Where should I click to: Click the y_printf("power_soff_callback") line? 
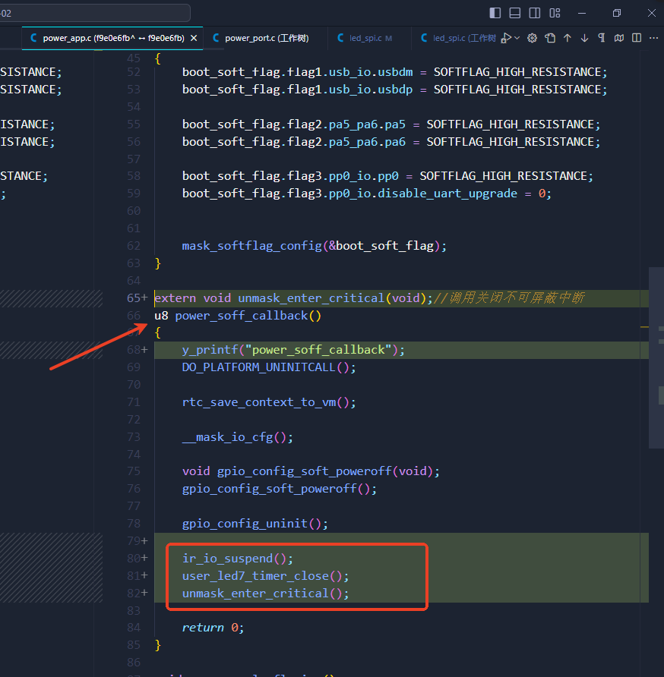[x=293, y=350]
